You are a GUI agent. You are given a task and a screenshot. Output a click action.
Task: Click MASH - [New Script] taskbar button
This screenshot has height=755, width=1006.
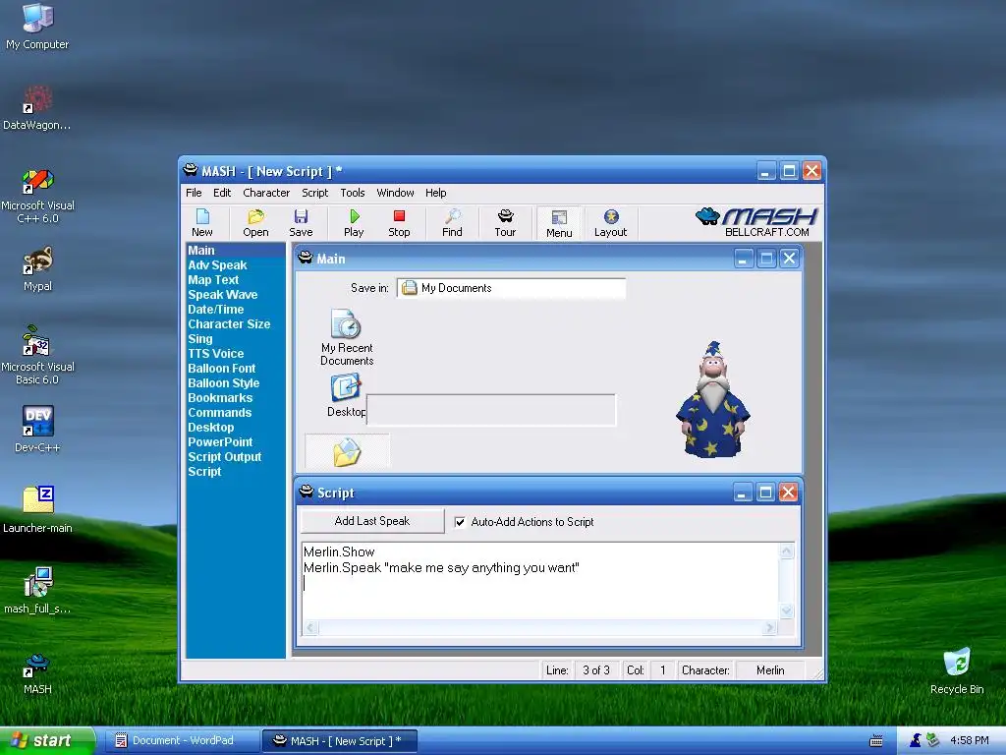pos(340,741)
